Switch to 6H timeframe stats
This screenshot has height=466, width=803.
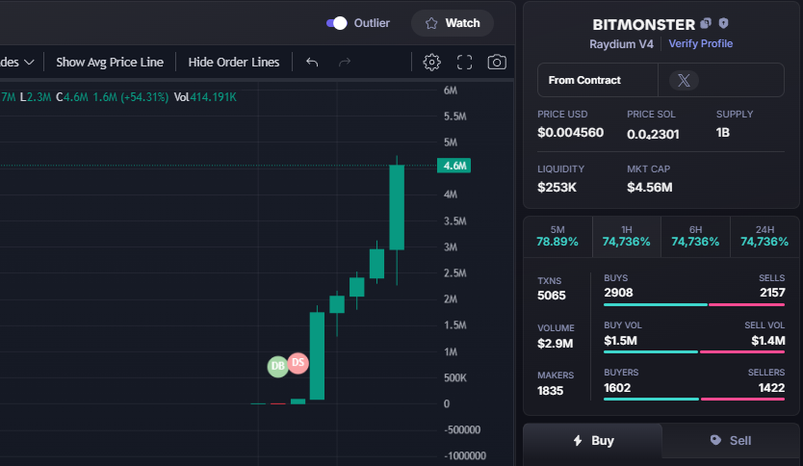(695, 236)
